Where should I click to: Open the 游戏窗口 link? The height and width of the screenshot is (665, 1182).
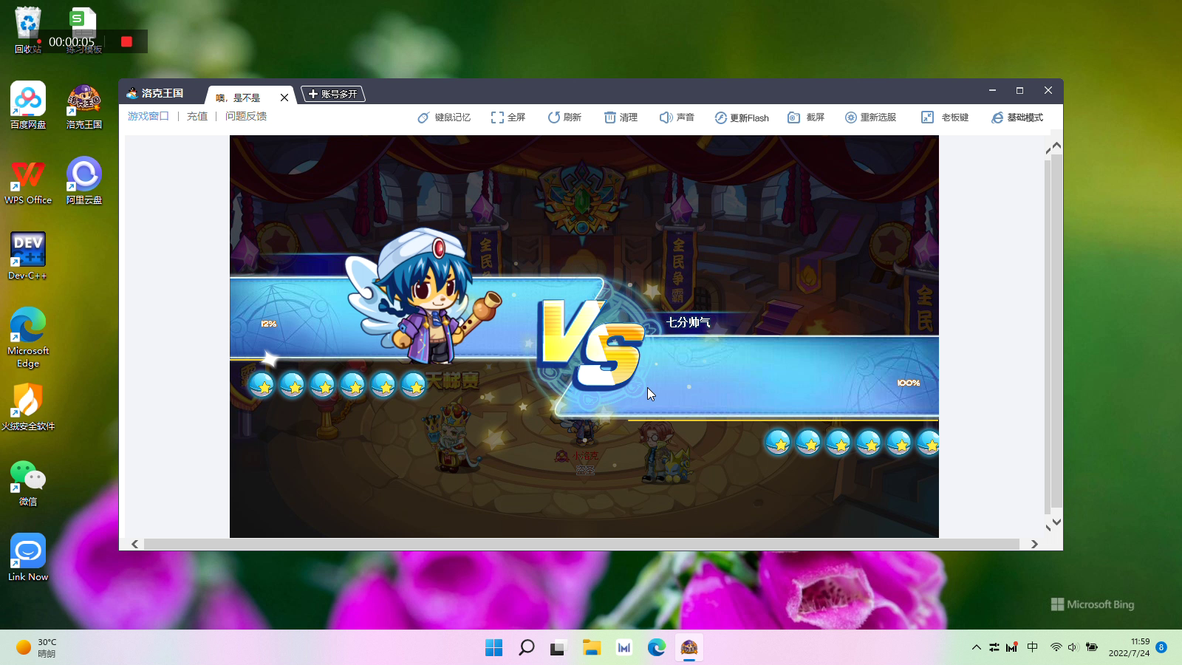pyautogui.click(x=148, y=116)
